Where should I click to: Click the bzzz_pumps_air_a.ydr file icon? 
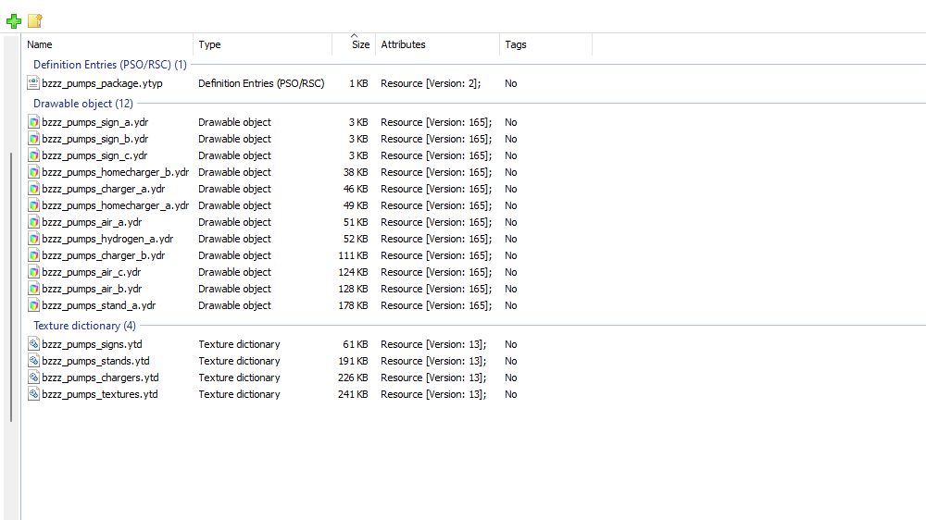[x=33, y=222]
